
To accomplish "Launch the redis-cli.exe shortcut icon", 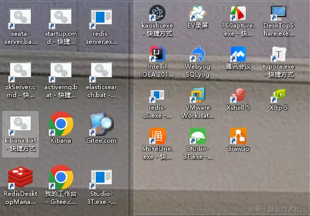I will coord(157,96).
